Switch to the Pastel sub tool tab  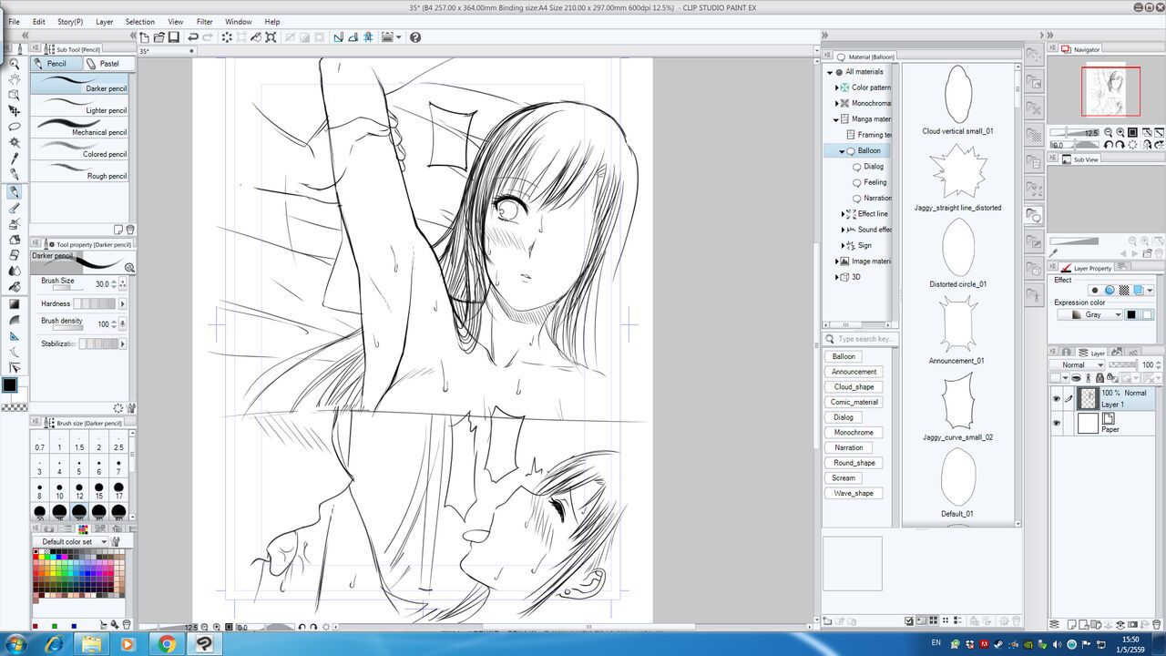pyautogui.click(x=107, y=64)
